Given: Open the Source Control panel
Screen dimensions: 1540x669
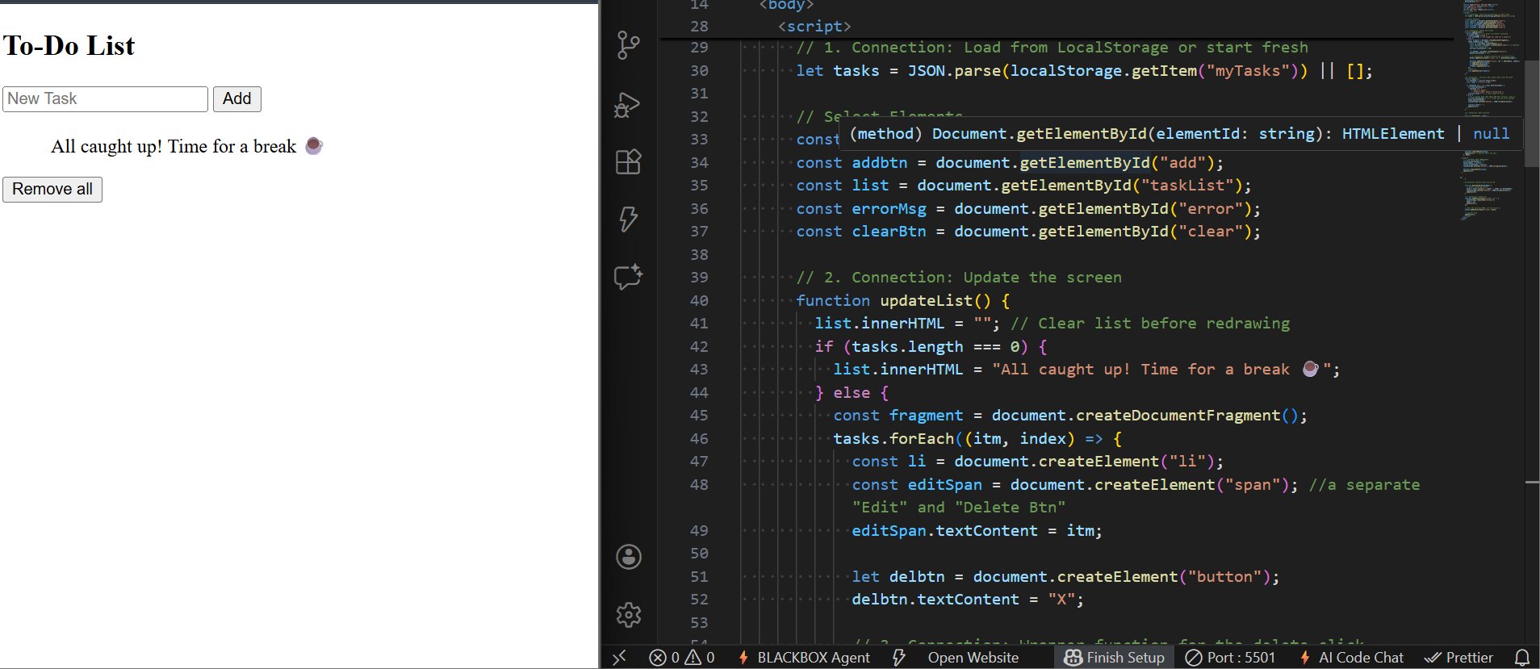Looking at the screenshot, I should coord(628,45).
